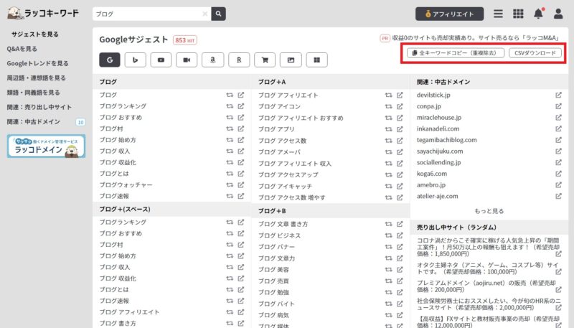Click the koga6.com domain text
The height and width of the screenshot is (328, 574).
point(432,174)
